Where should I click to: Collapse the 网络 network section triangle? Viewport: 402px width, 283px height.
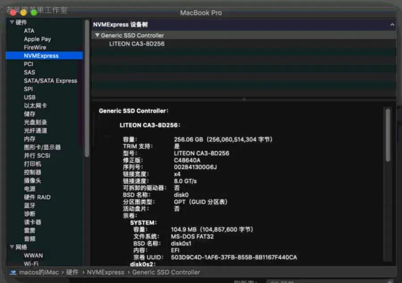12,247
